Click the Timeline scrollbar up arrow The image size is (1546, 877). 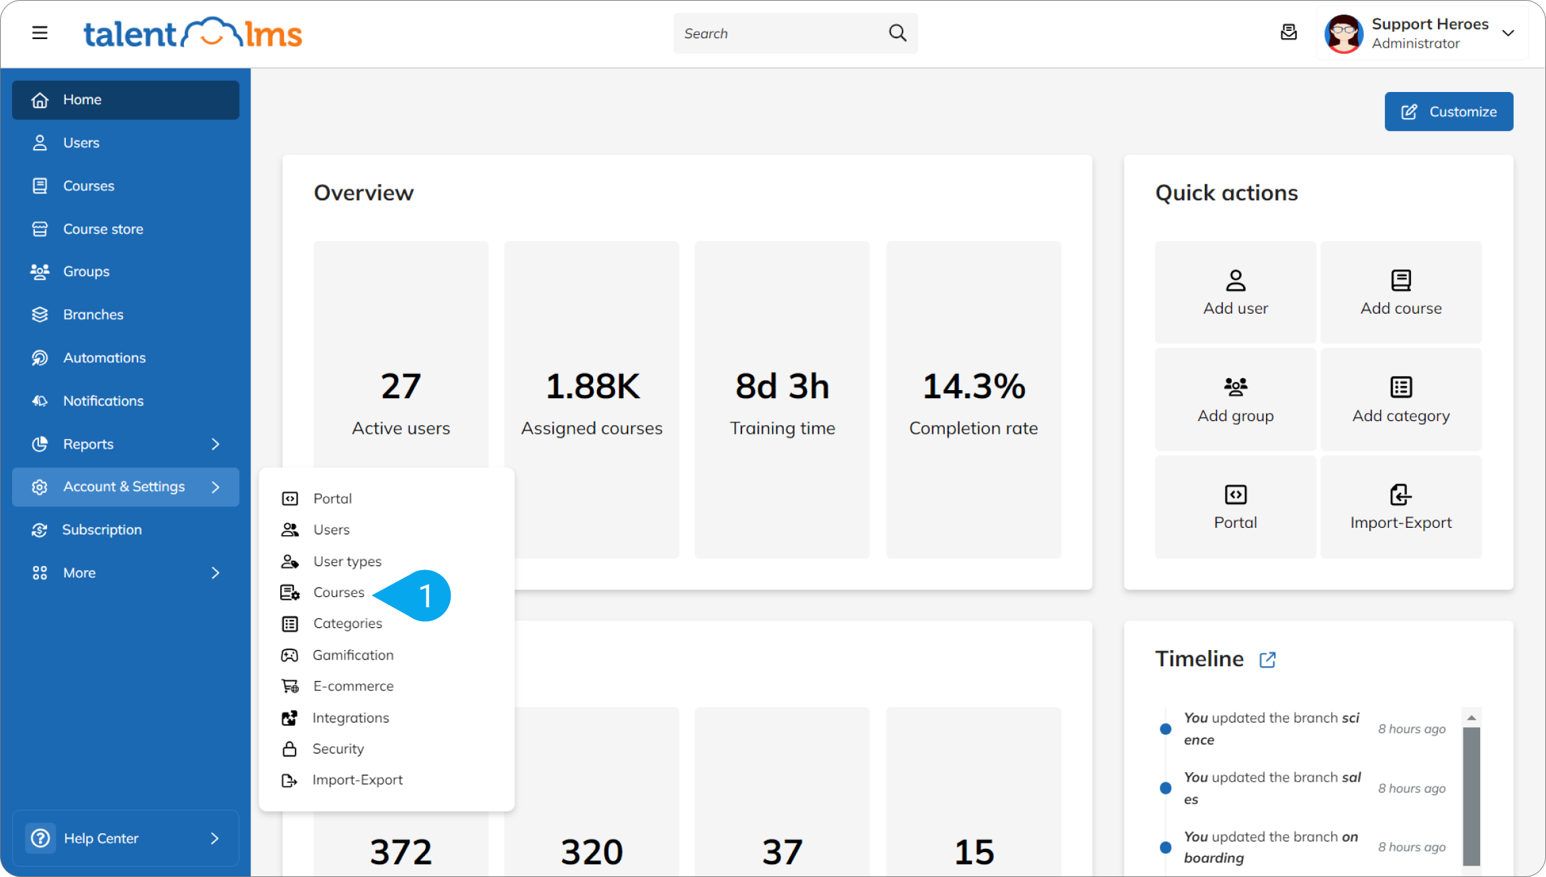coord(1471,718)
